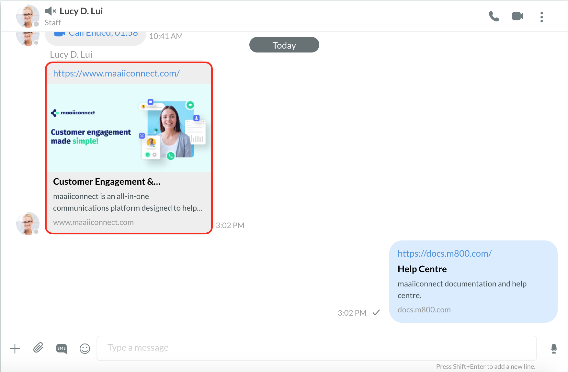
Task: Start a video call with Lucy
Action: coord(517,16)
